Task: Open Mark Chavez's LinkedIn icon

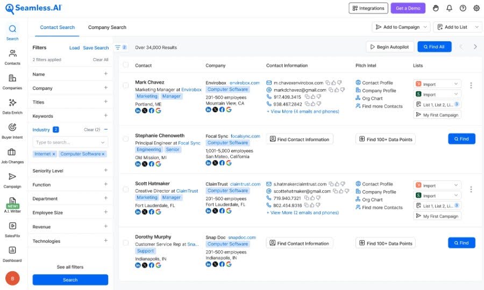Action: (x=138, y=111)
